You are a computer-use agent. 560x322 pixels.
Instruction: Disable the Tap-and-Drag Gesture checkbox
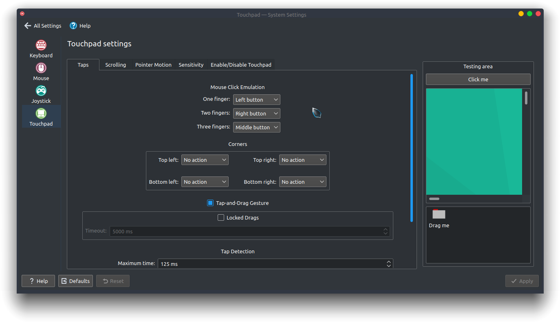pos(210,202)
